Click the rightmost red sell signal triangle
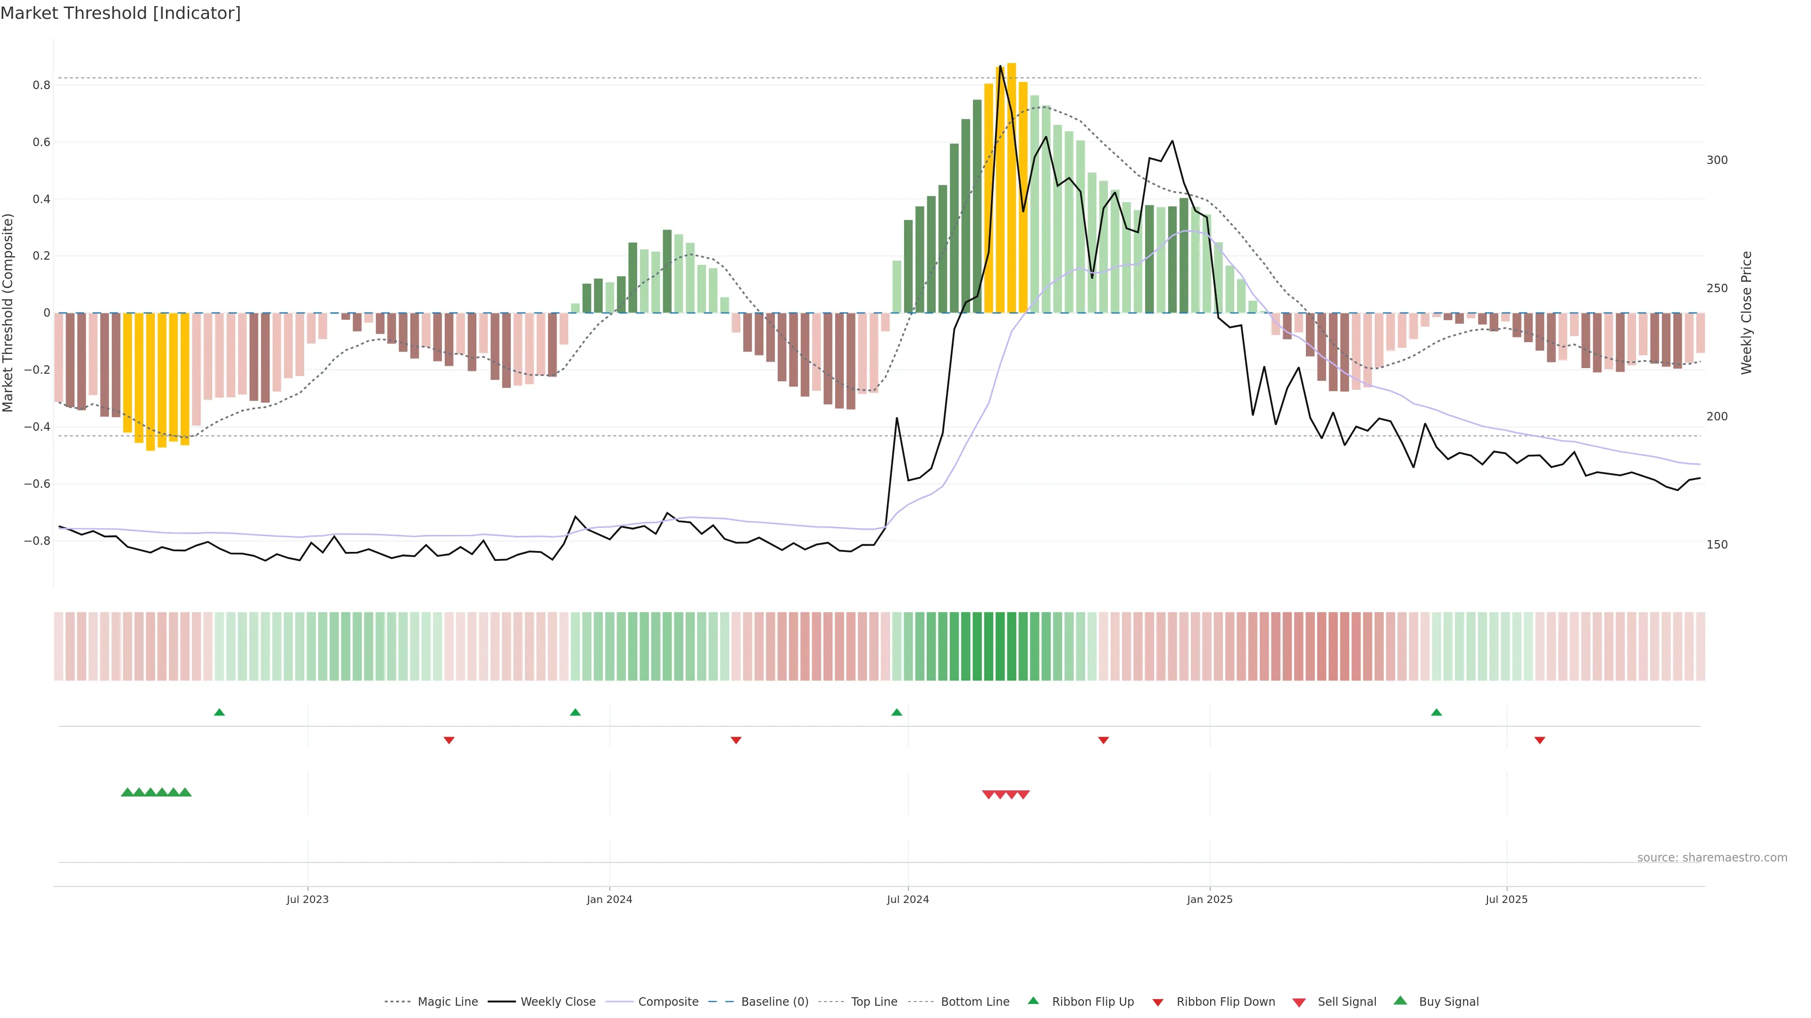 [x=1023, y=795]
